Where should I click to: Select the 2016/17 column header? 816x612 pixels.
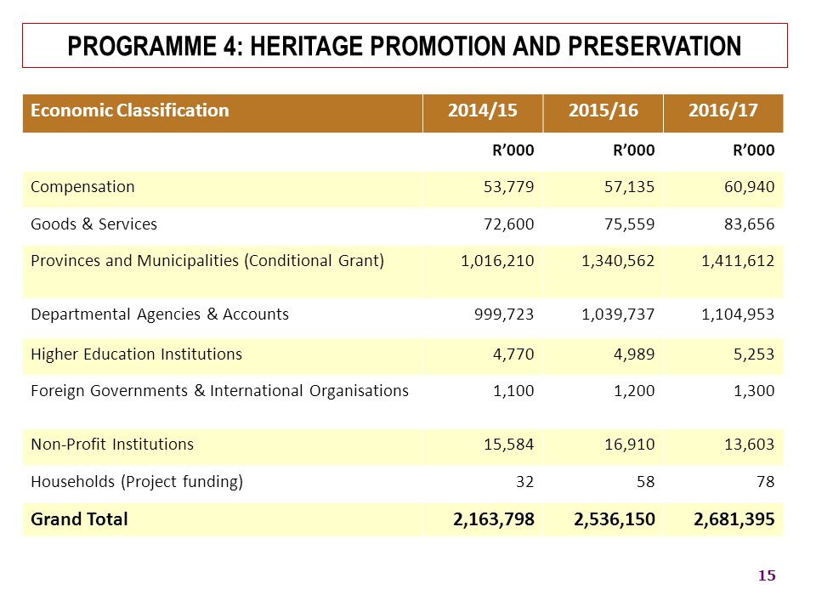click(x=723, y=113)
